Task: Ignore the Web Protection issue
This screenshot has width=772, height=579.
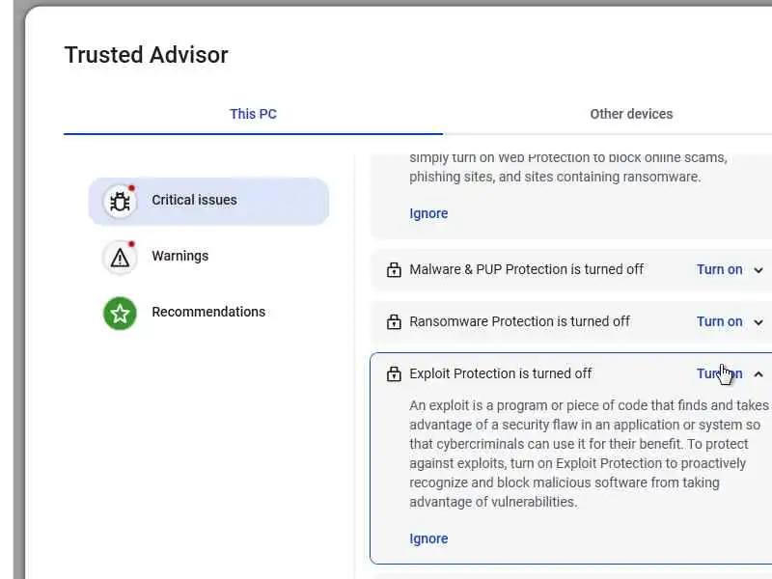Action: tap(428, 214)
